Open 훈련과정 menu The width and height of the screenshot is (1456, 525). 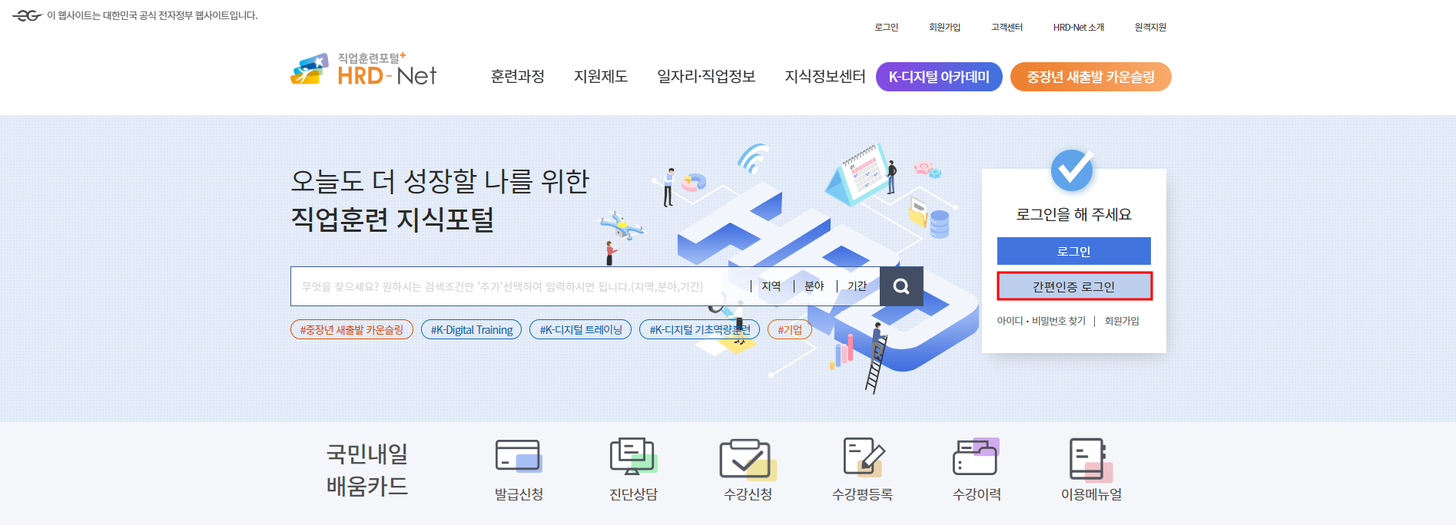[x=517, y=77]
